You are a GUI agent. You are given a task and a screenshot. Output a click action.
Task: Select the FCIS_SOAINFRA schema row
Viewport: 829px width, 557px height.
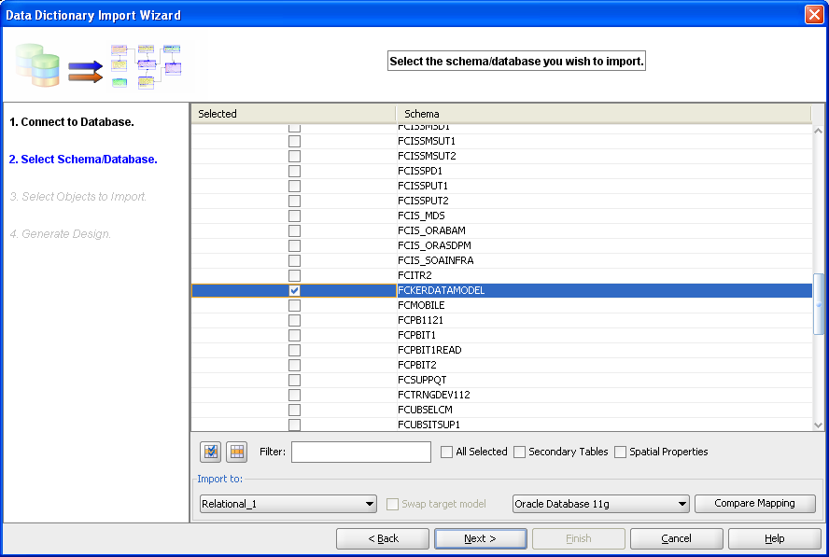point(501,260)
